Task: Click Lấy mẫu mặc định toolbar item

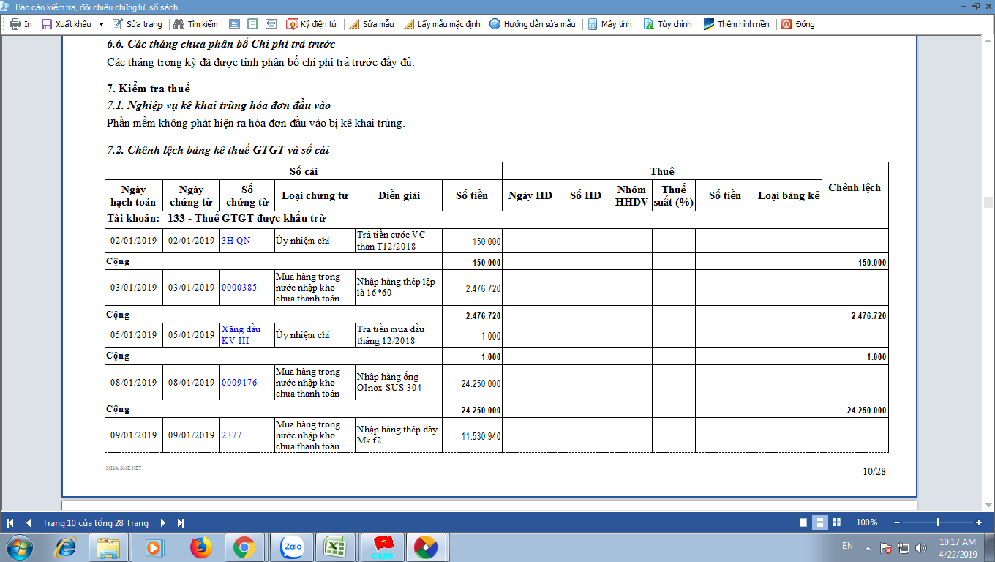Action: pyautogui.click(x=442, y=24)
